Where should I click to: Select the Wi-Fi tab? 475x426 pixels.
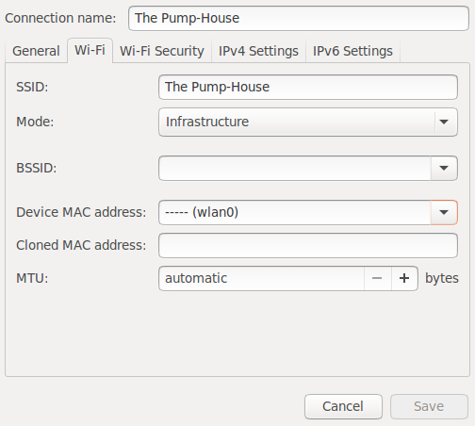tap(90, 50)
